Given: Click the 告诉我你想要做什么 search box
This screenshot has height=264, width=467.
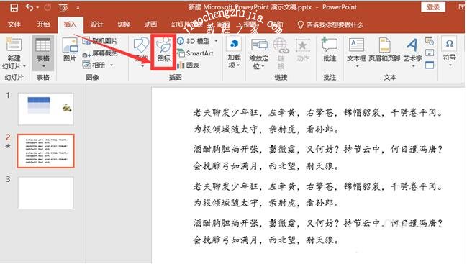Looking at the screenshot, I should coord(330,24).
